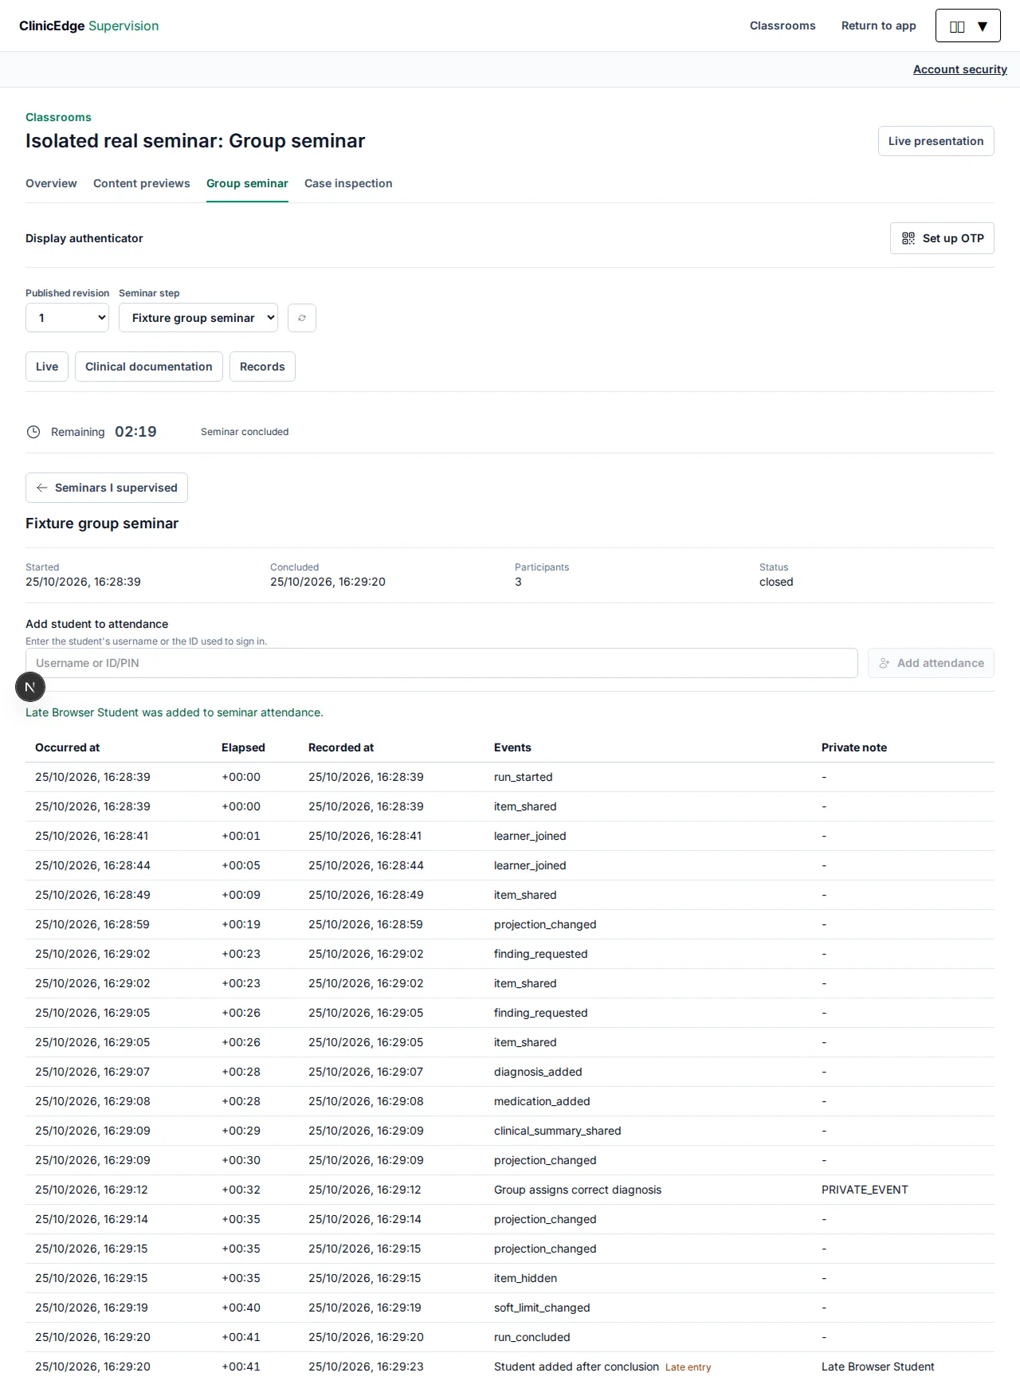This screenshot has height=1400, width=1020.
Task: Focus the Username or ID/PIN field
Action: tap(441, 663)
